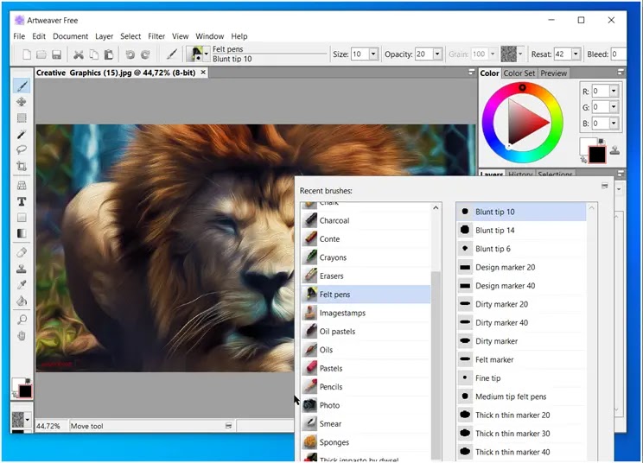Open the B color value dropdown
The height and width of the screenshot is (463, 643).
point(614,123)
